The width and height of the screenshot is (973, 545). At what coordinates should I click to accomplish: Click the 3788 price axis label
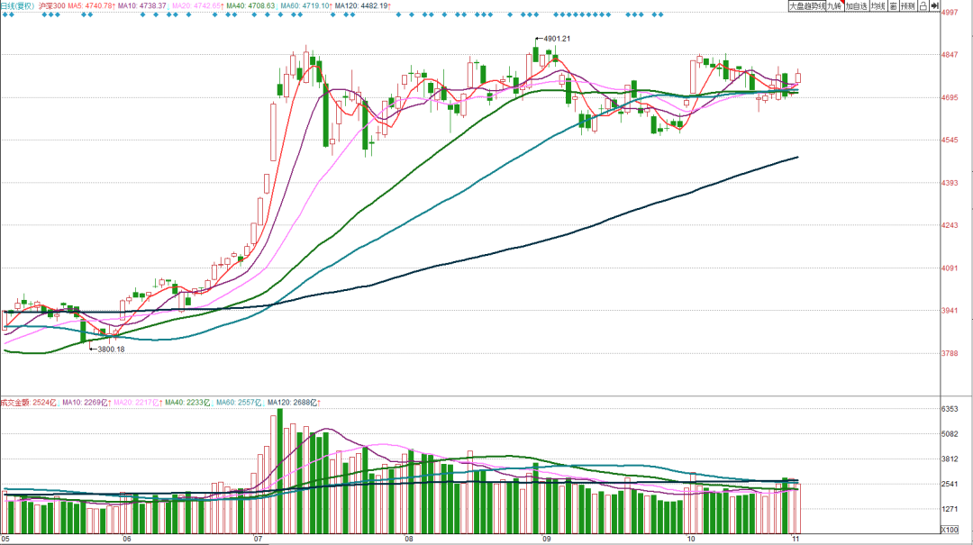(x=950, y=354)
